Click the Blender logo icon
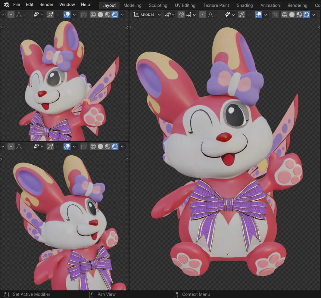 pos(6,5)
